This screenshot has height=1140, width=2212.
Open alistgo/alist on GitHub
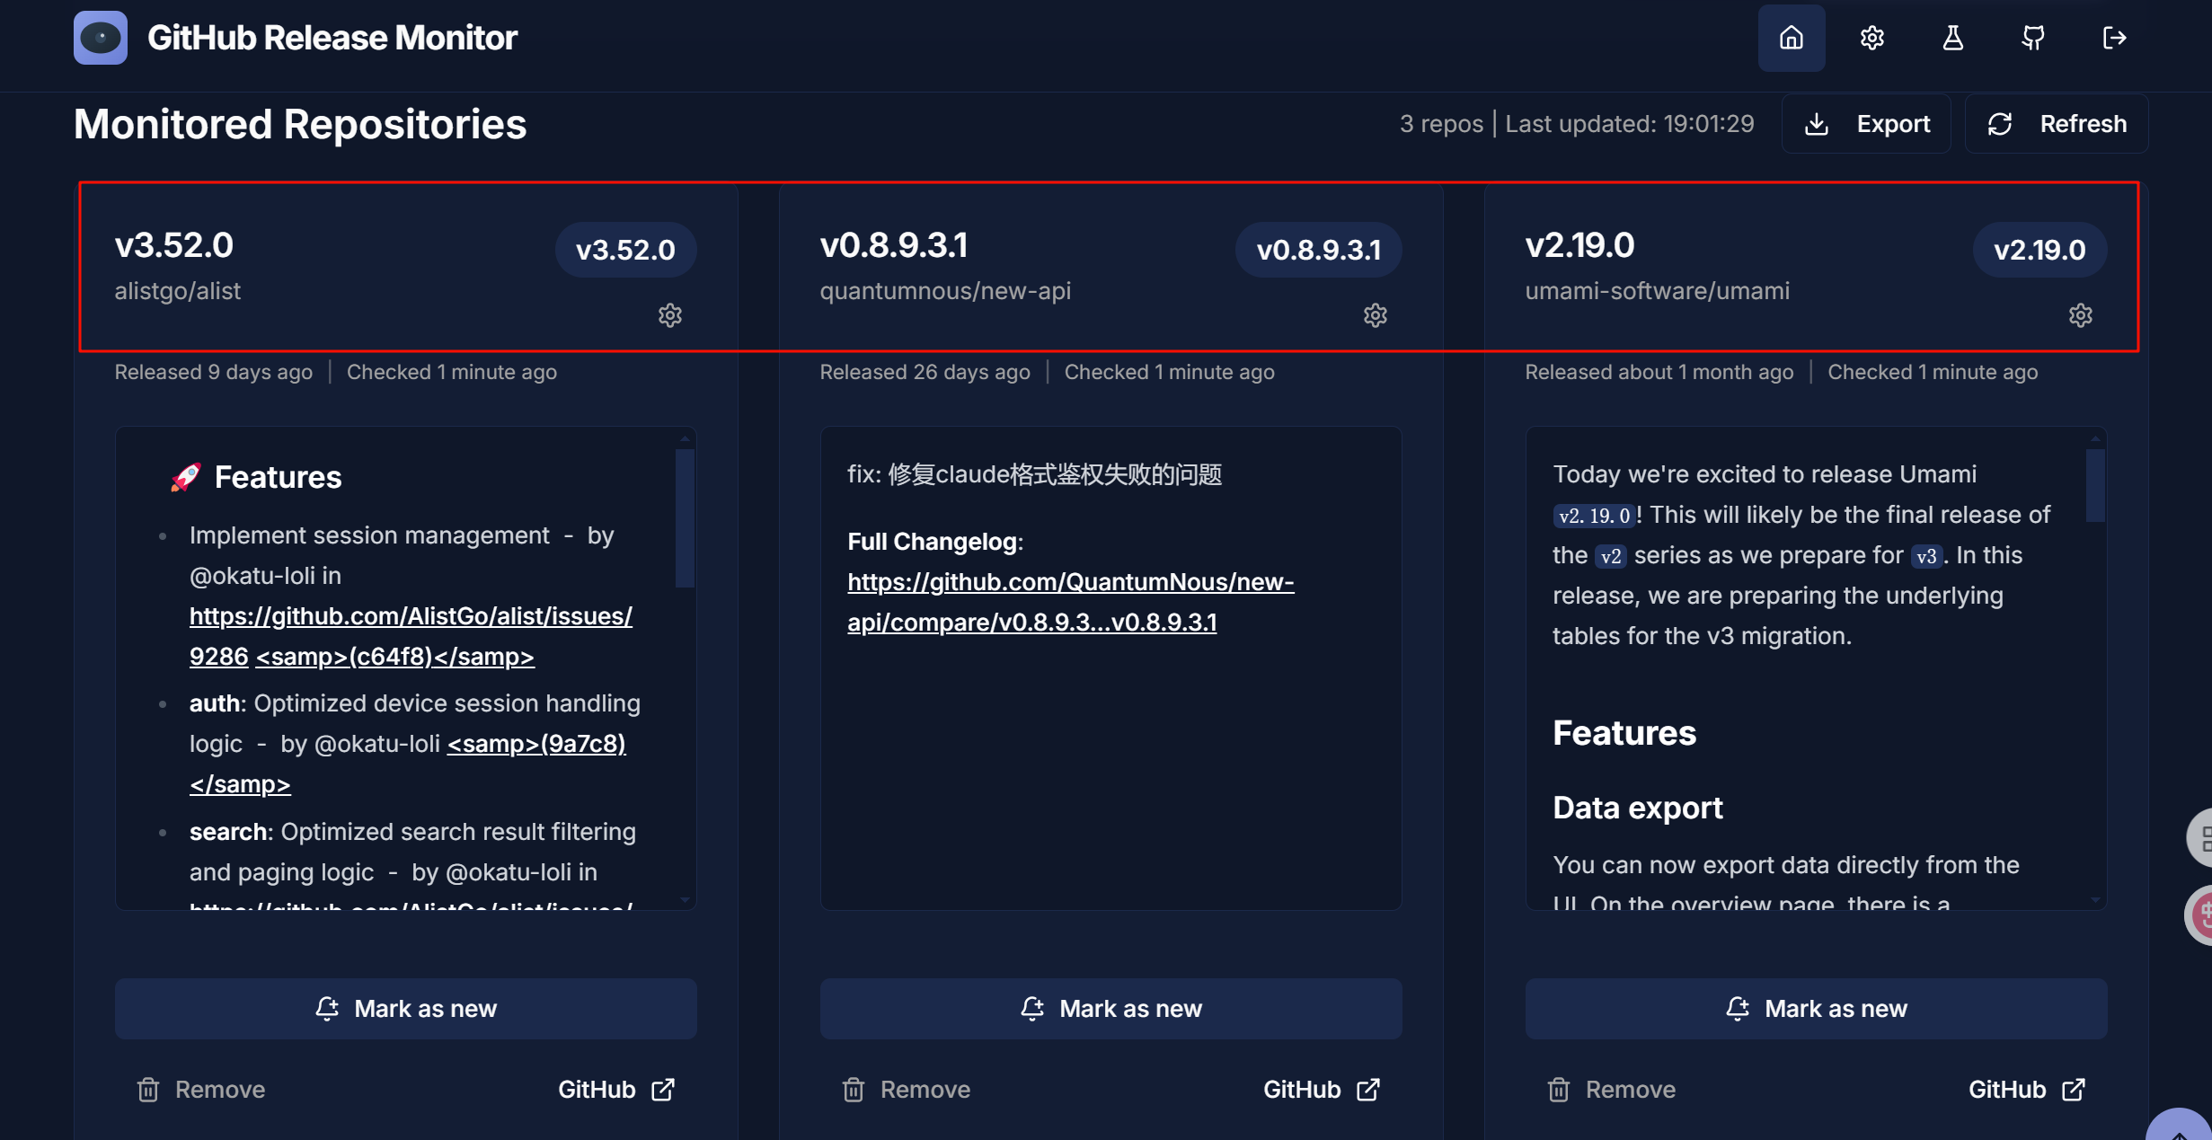(x=616, y=1090)
